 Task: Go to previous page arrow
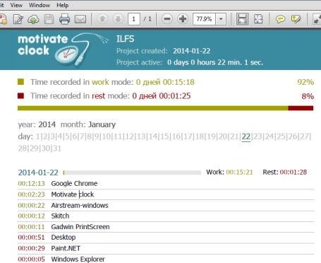102,19
